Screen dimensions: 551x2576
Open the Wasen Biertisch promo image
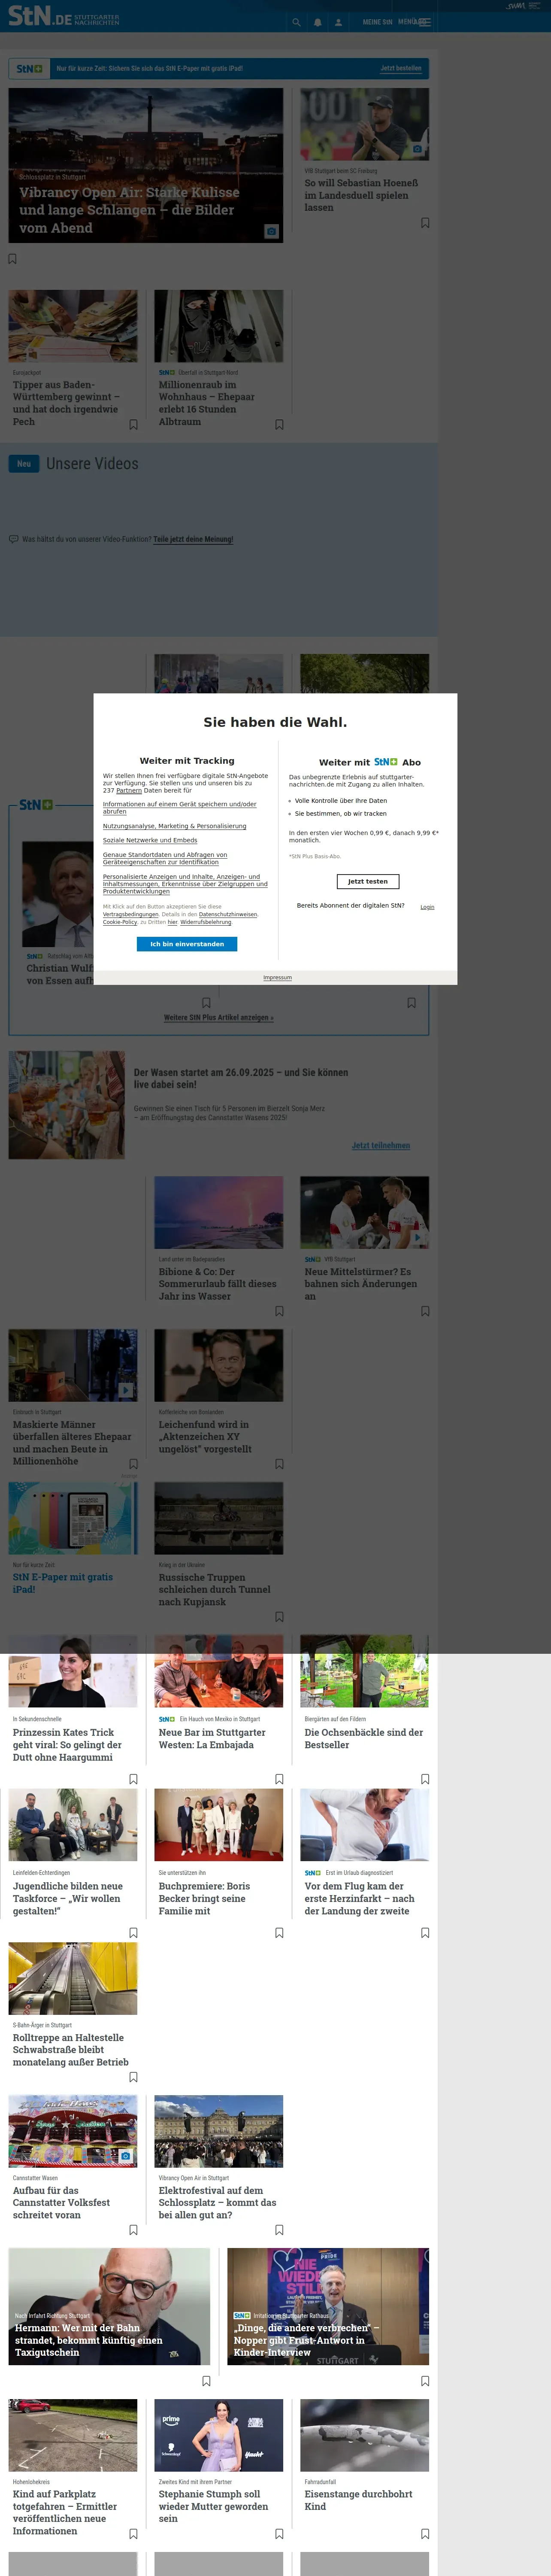point(67,1105)
